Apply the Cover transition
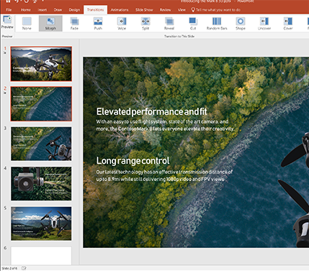The image size is (309, 271). tap(288, 24)
